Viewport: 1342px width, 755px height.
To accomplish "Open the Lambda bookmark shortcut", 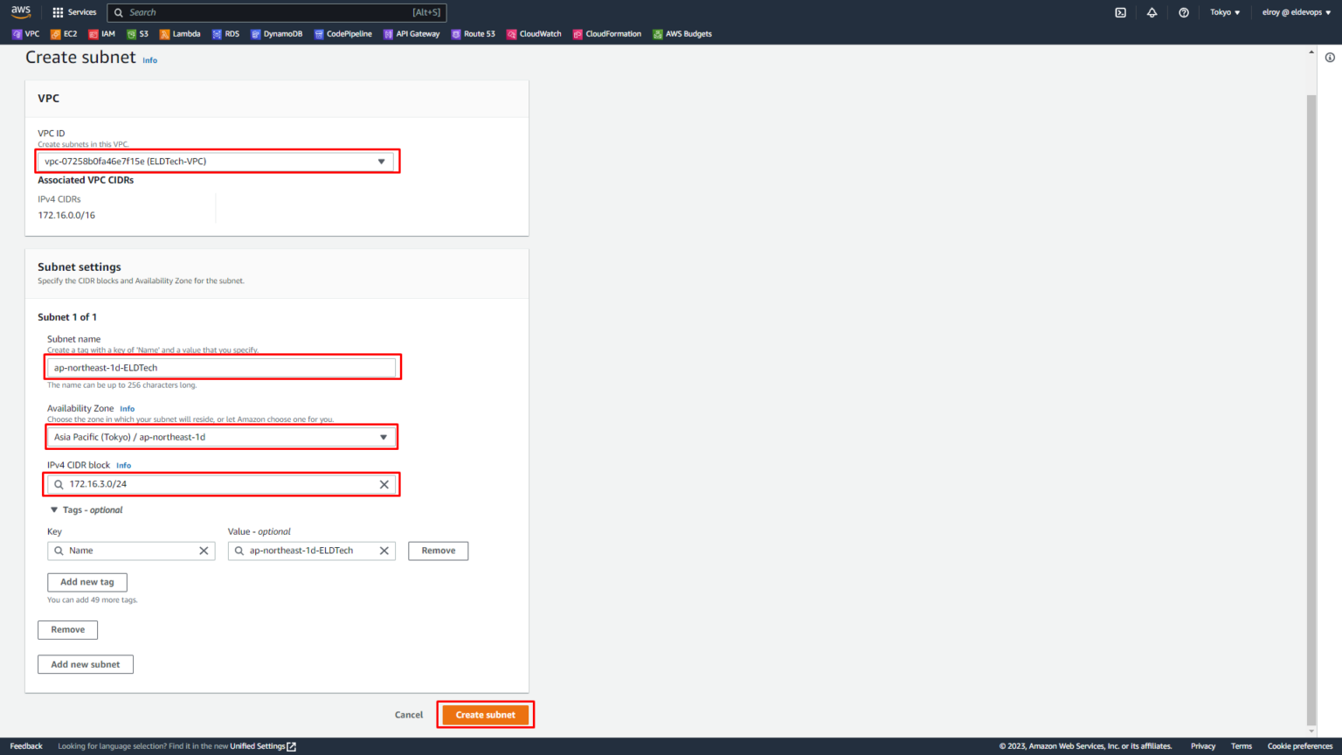I will 180,34.
